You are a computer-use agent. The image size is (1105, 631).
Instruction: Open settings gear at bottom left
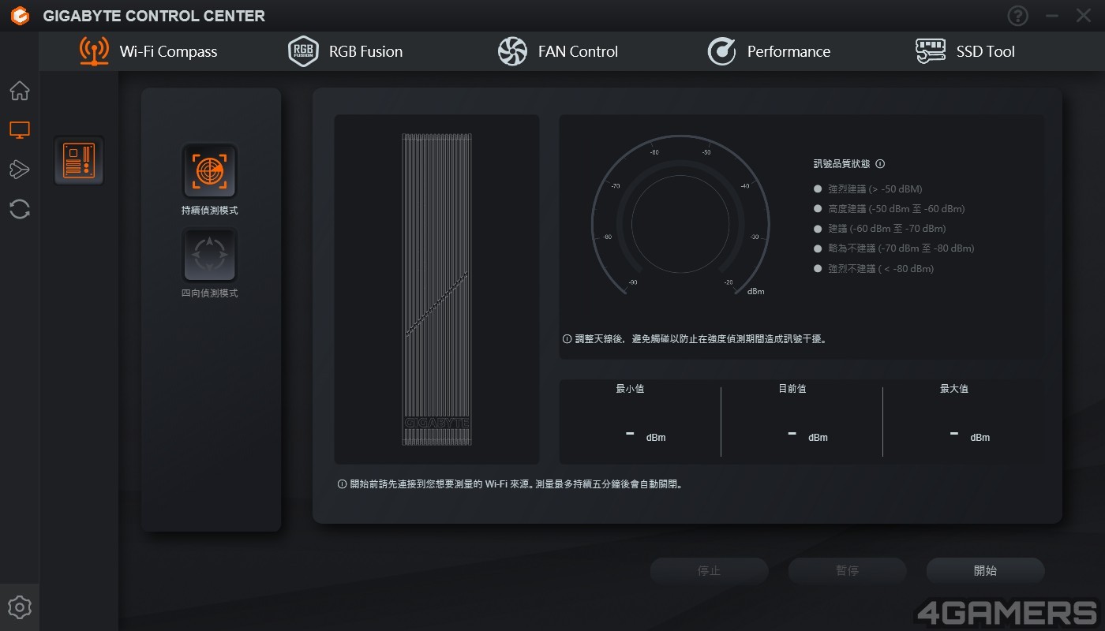click(x=20, y=607)
